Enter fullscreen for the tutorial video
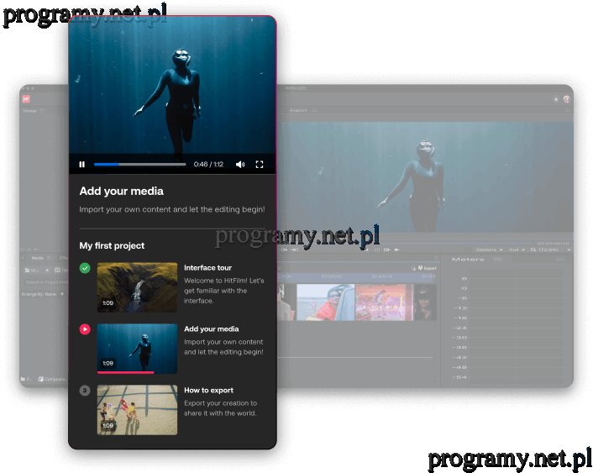The image size is (593, 473). tap(260, 165)
